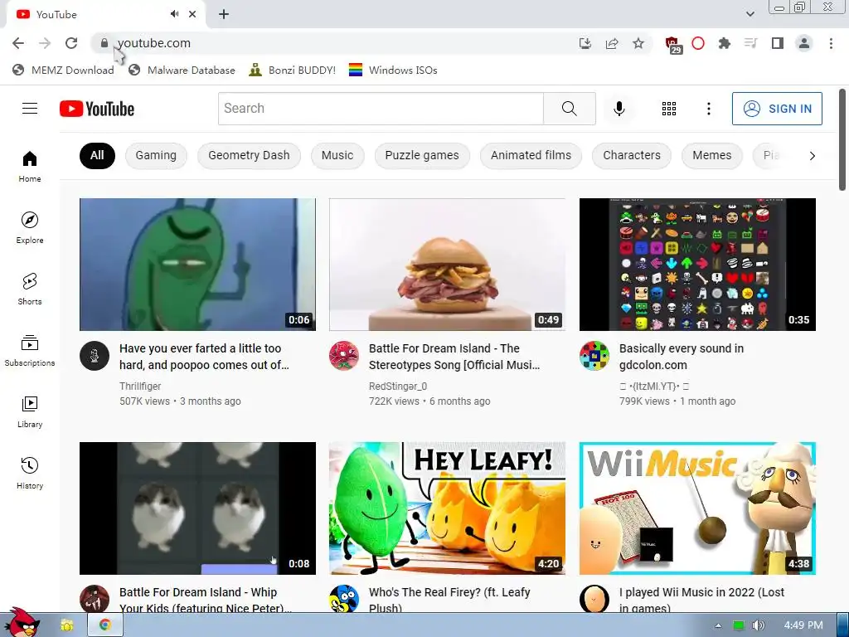Viewport: 849px width, 637px height.
Task: Reload the page
Action: coord(71,43)
